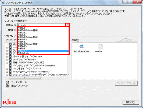The image size is (143, 108).
Task: Click the フォルダーを開く(O) button
Action: tap(126, 83)
